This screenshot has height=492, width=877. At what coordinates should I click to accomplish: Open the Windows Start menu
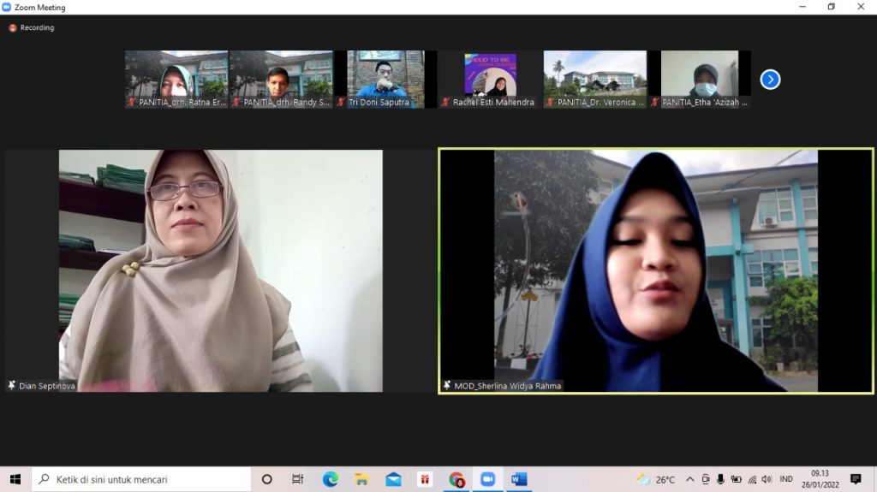click(15, 479)
